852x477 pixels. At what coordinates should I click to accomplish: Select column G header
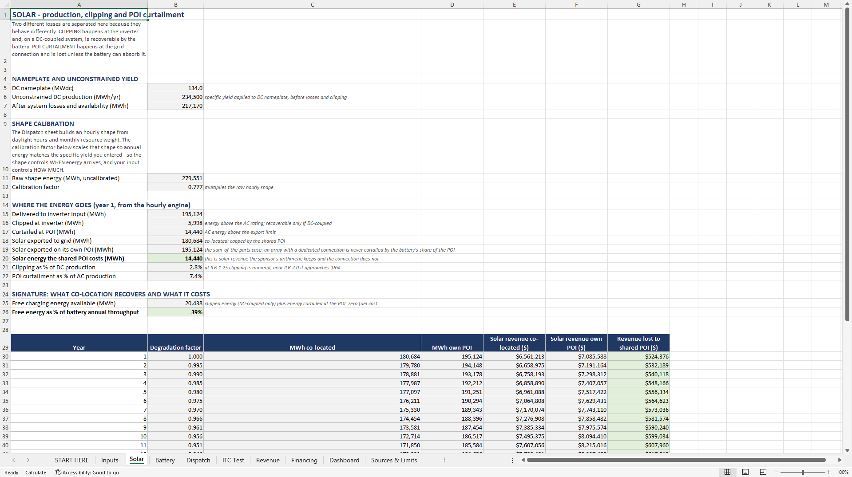tap(638, 4)
